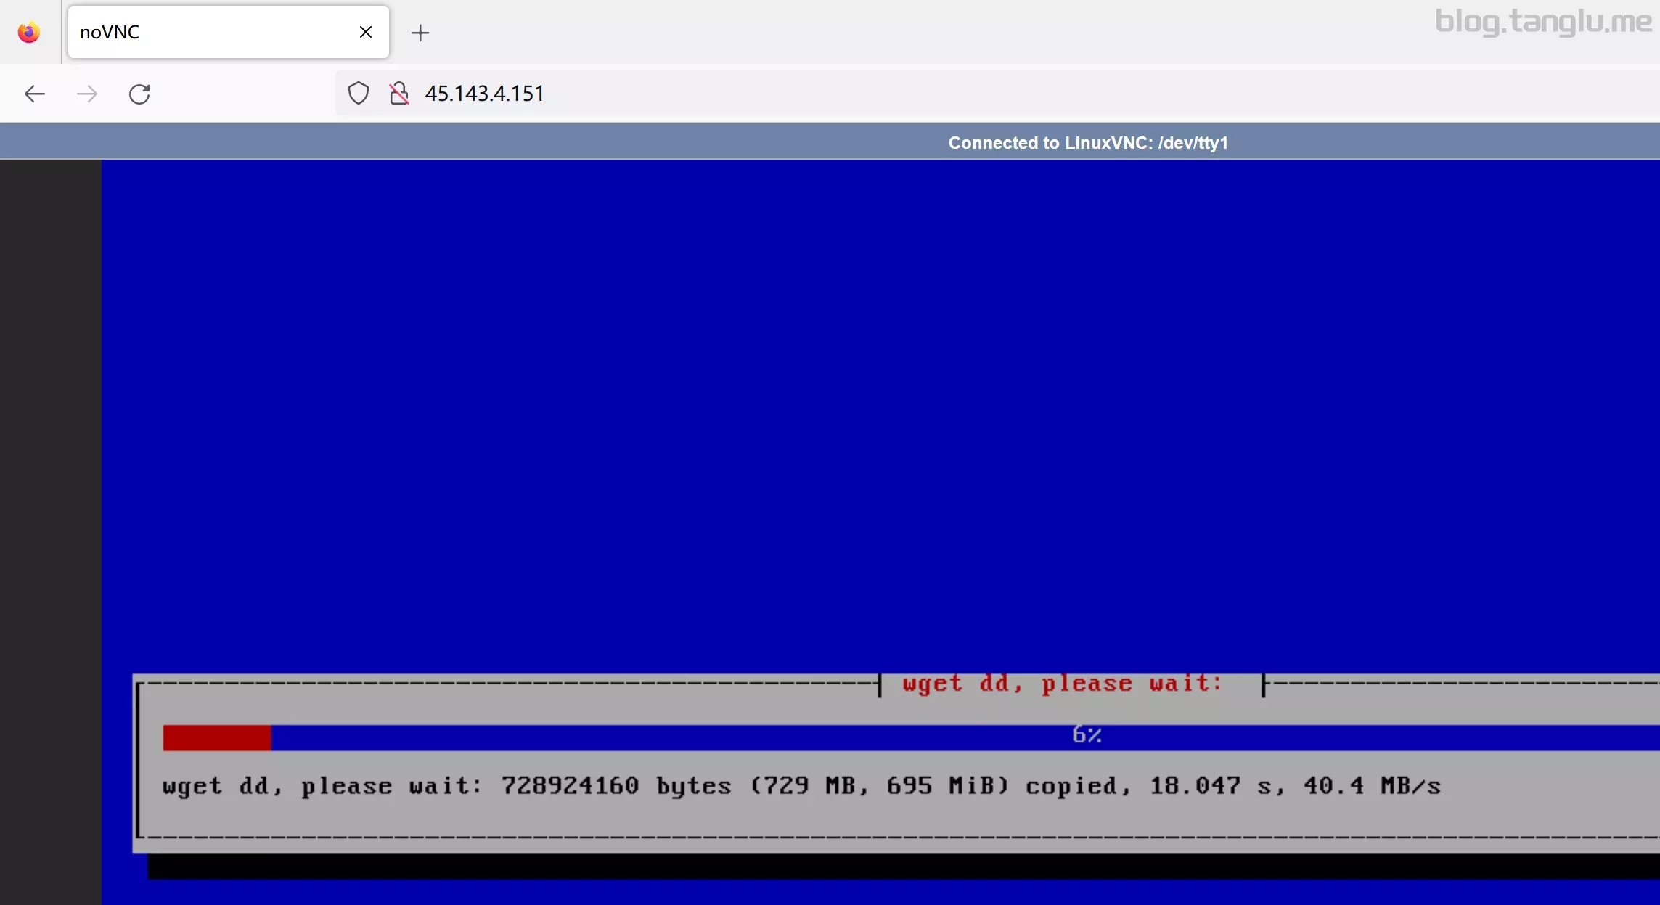Click the 6% progress label
1660x905 pixels.
1087,734
